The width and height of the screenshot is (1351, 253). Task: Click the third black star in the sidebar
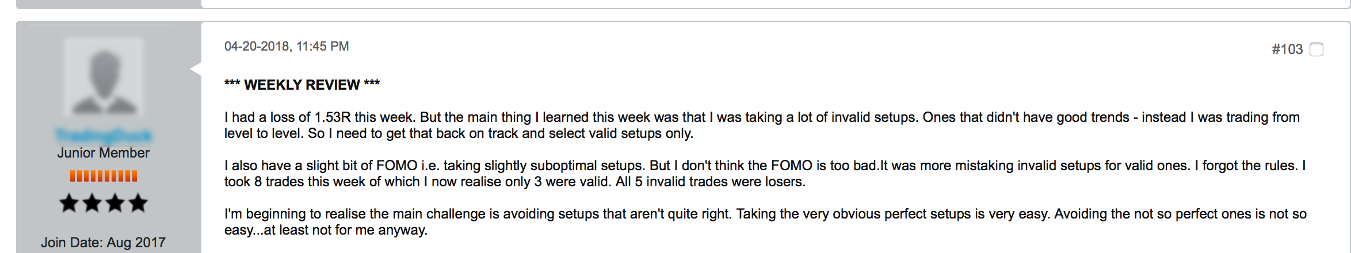pyautogui.click(x=115, y=203)
